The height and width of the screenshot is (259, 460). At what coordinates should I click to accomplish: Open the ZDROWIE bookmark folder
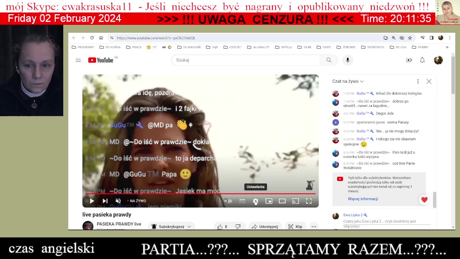(x=346, y=47)
